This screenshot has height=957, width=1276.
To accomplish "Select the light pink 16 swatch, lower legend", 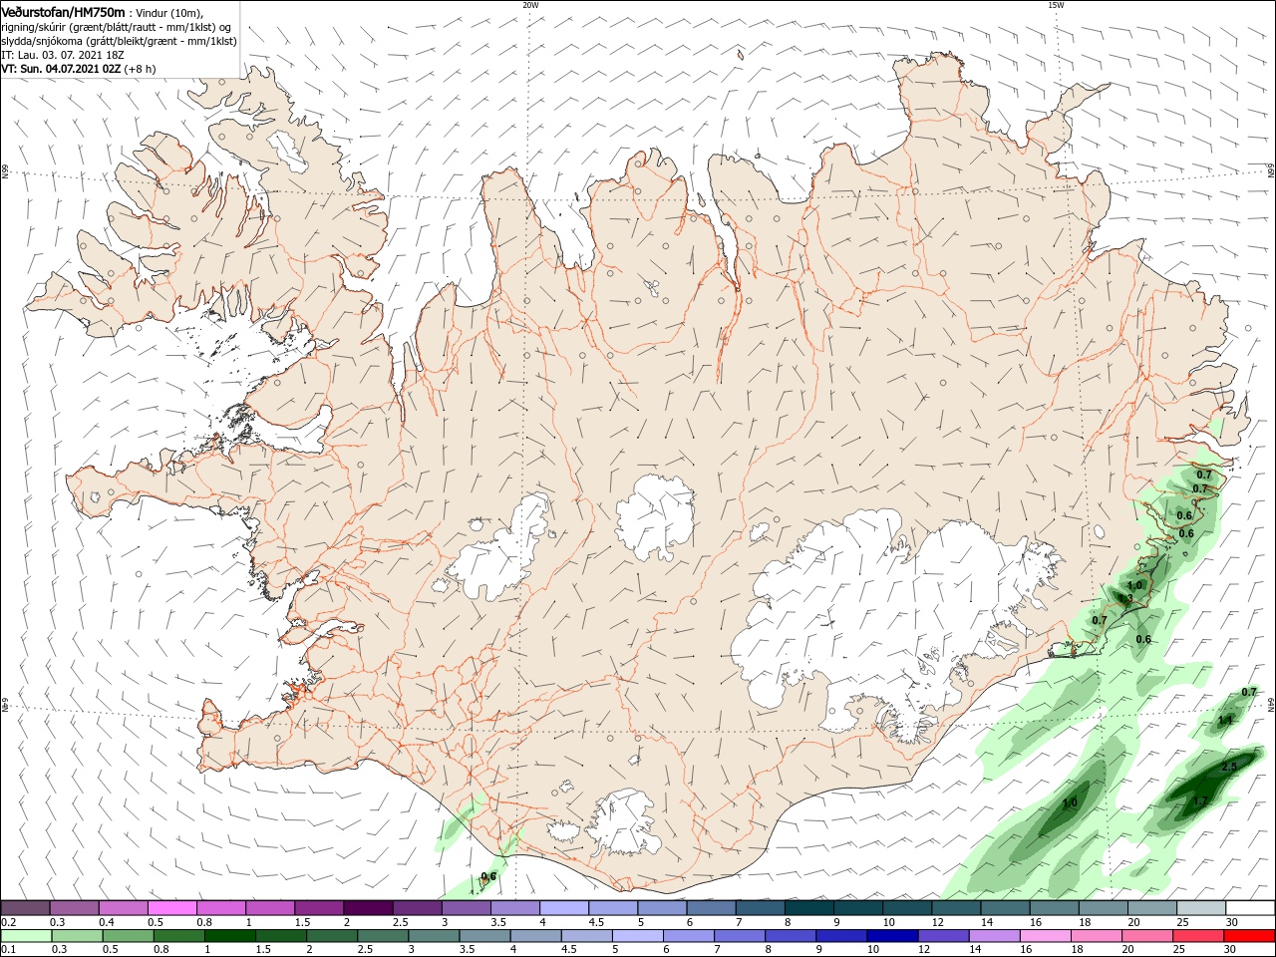I will 1046,936.
